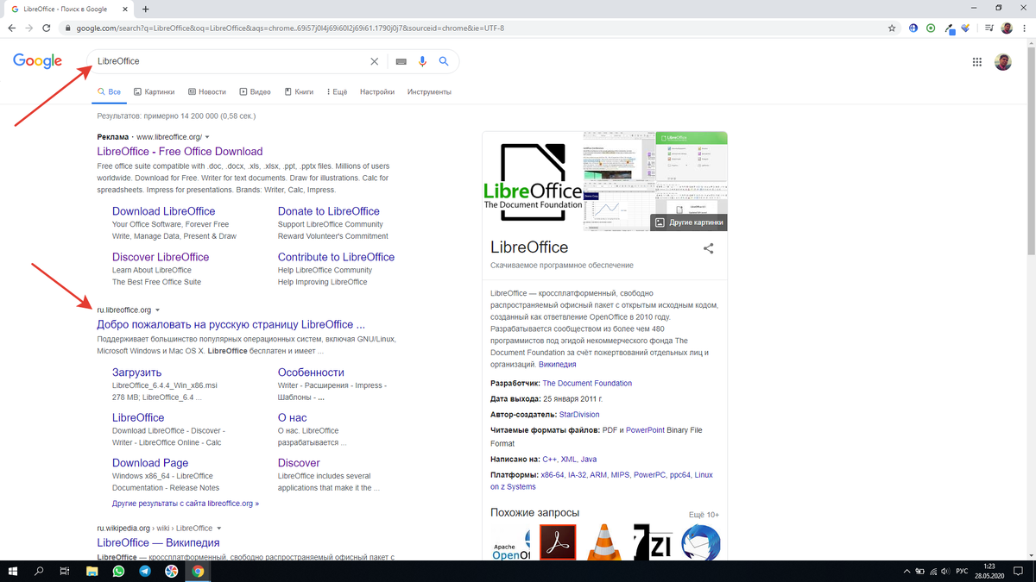Open the Google apps grid
This screenshot has height=582, width=1036.
click(x=977, y=61)
